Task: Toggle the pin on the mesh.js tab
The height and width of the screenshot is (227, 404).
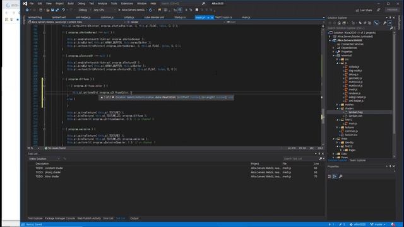Action: coord(208,18)
